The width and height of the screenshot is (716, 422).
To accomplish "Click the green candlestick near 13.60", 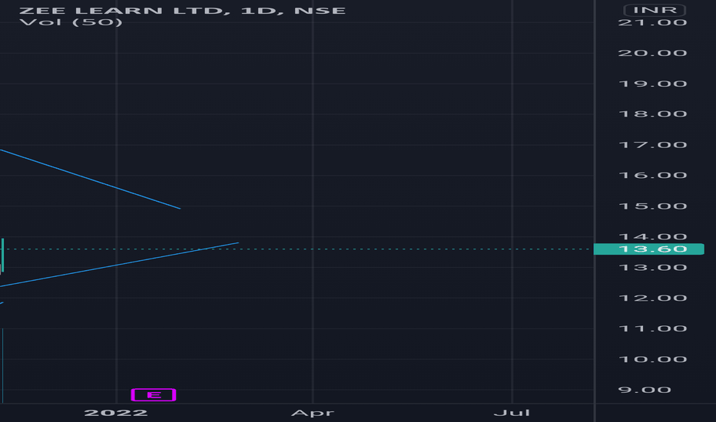I will [2, 255].
